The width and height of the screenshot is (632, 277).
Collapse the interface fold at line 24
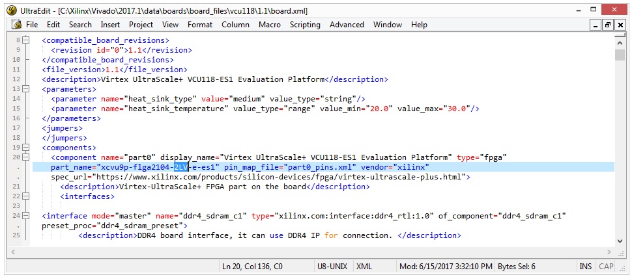pos(25,216)
